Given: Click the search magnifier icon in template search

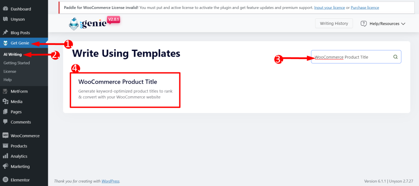Looking at the screenshot, I should tap(396, 57).
